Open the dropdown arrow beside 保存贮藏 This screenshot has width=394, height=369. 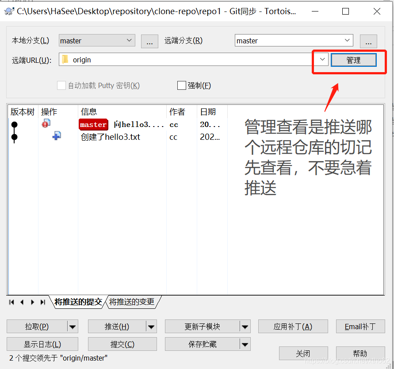pos(245,344)
